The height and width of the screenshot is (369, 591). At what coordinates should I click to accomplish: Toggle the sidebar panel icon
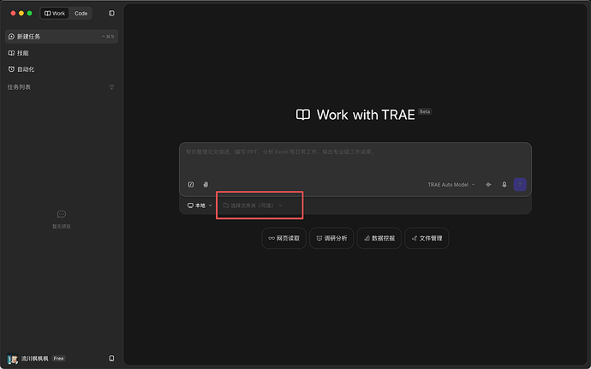pos(111,13)
